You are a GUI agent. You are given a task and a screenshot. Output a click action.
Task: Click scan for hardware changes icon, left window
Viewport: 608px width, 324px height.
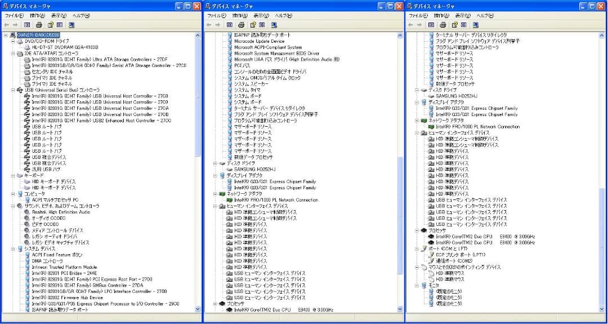[71, 25]
